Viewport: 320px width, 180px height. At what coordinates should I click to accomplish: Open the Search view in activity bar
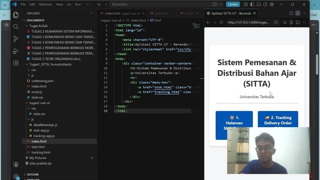click(x=16, y=27)
